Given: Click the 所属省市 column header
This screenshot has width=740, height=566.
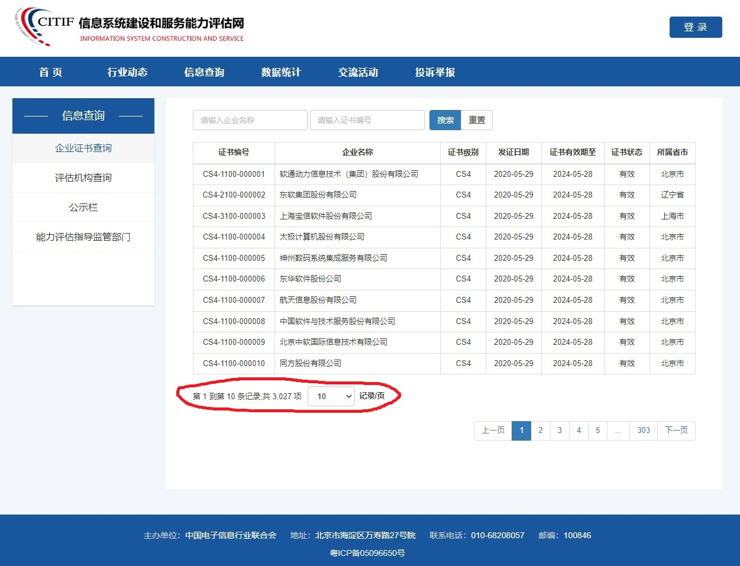Looking at the screenshot, I should pos(673,153).
